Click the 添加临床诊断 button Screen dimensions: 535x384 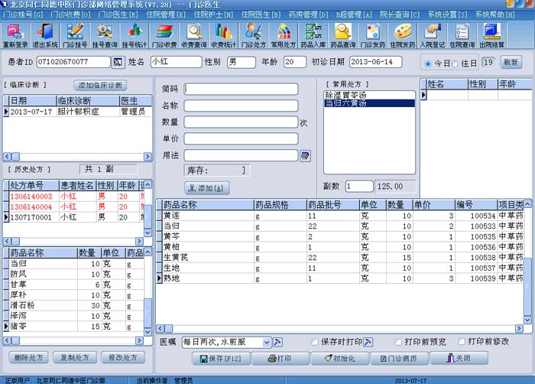(x=100, y=86)
